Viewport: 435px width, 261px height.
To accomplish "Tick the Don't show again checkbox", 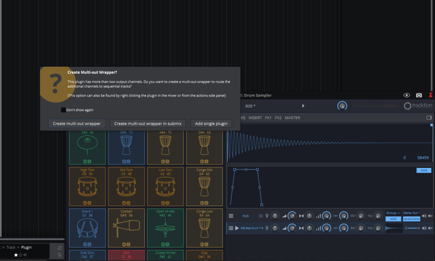I will click(63, 110).
